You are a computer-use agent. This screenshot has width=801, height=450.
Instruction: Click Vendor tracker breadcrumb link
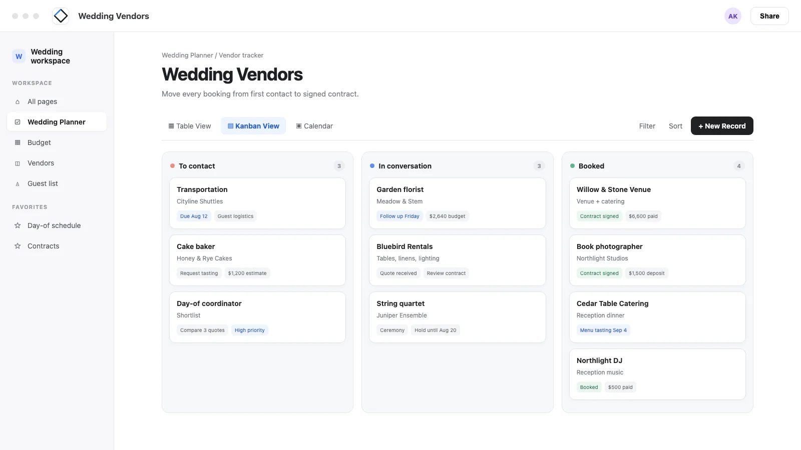coord(241,55)
